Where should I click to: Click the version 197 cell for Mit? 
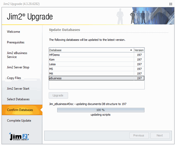point(139,74)
